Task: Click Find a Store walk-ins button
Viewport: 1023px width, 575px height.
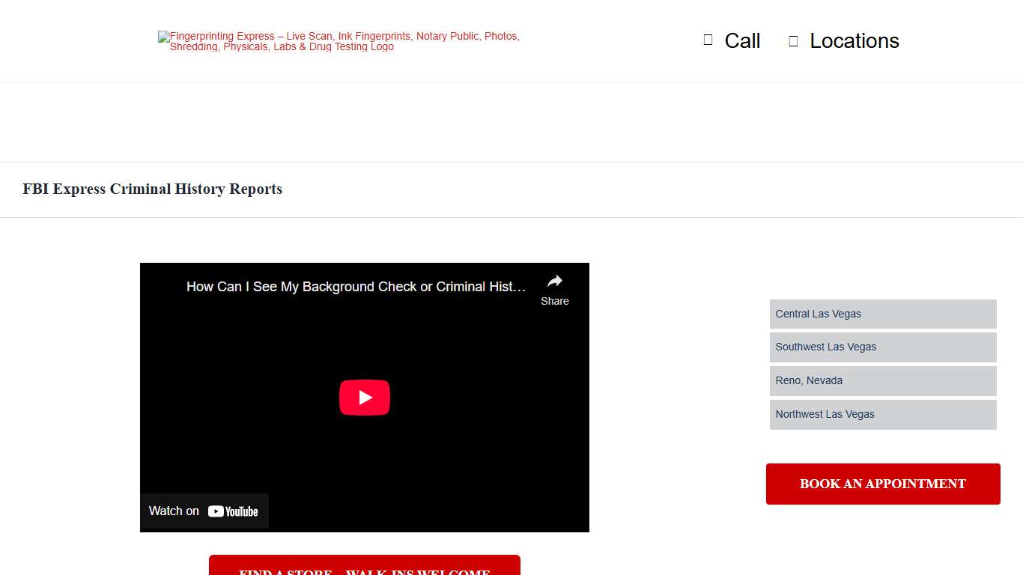Action: [x=364, y=567]
